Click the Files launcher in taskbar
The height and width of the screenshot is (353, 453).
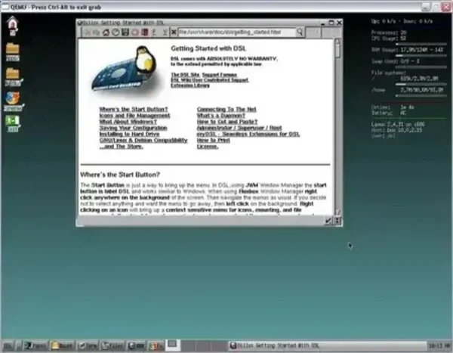click(113, 345)
